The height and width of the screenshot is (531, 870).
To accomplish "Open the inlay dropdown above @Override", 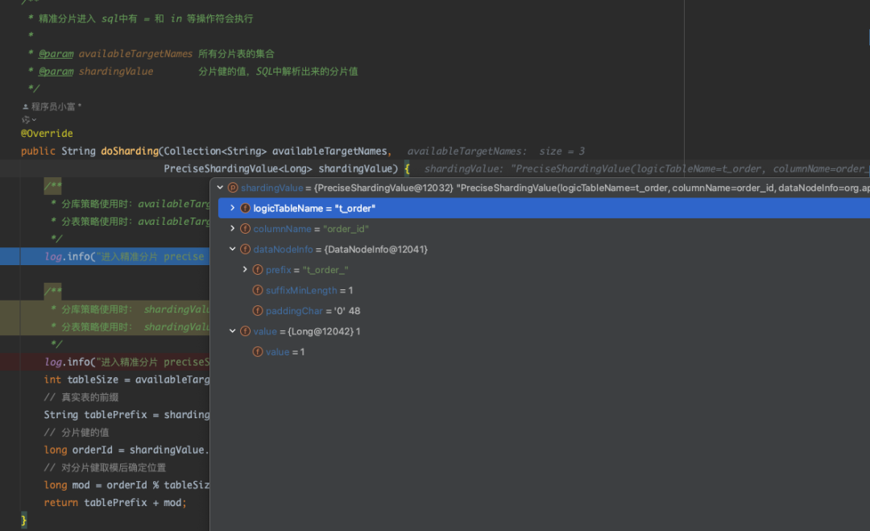I will tap(29, 119).
